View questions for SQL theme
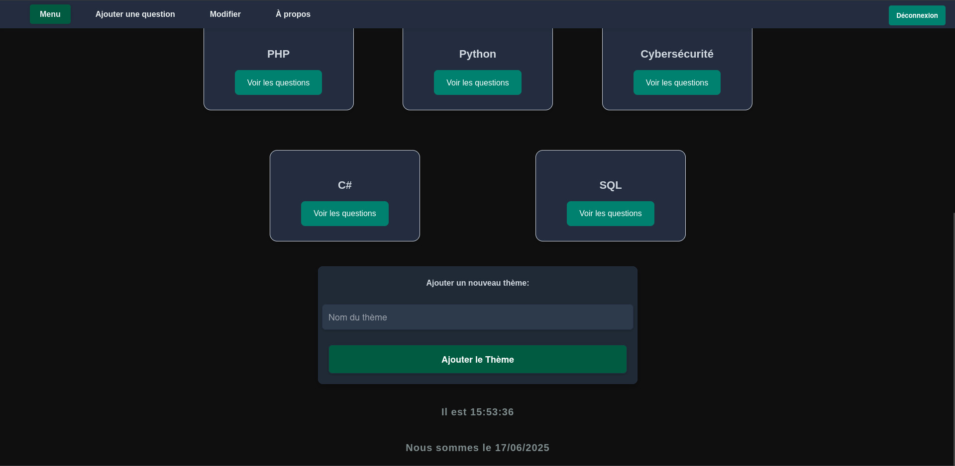 [610, 213]
